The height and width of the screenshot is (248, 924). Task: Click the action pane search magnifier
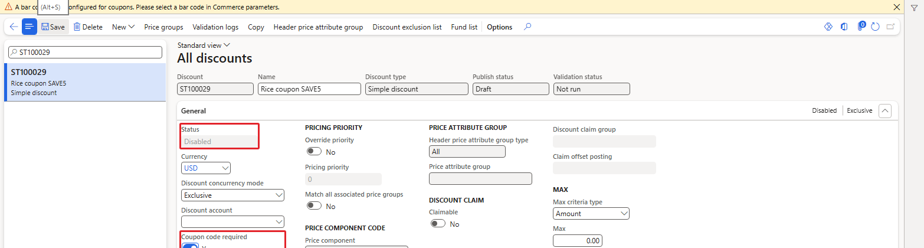tap(527, 27)
